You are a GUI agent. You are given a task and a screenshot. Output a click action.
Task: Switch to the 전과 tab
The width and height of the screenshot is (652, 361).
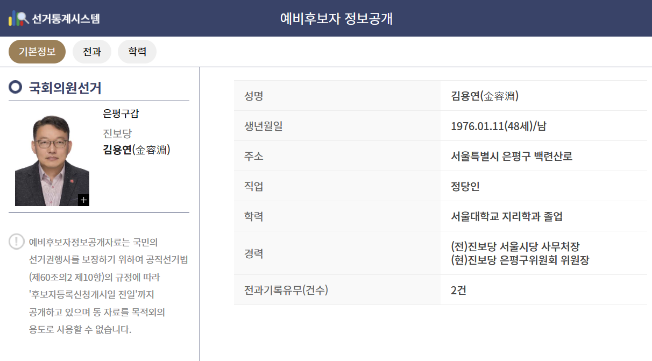click(92, 52)
